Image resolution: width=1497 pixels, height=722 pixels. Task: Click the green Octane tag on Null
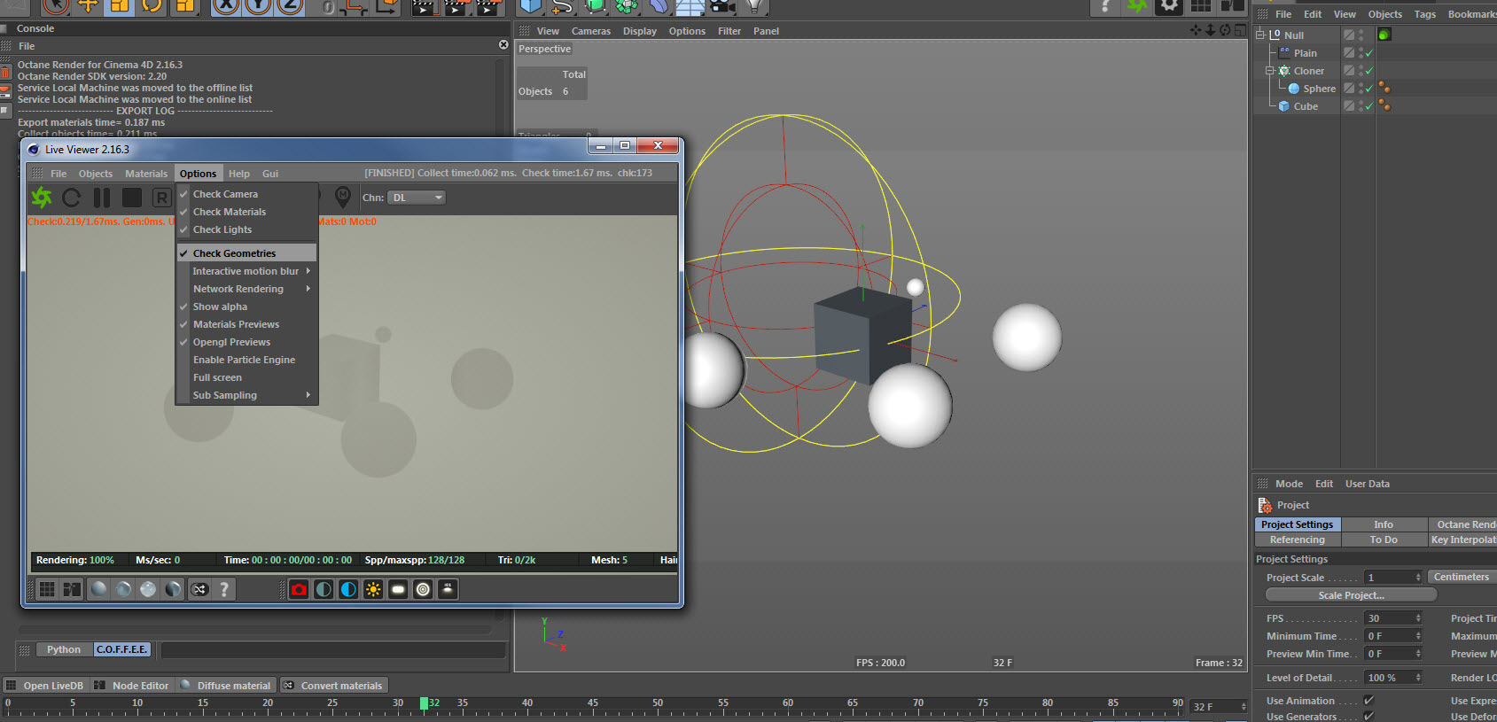coord(1384,35)
